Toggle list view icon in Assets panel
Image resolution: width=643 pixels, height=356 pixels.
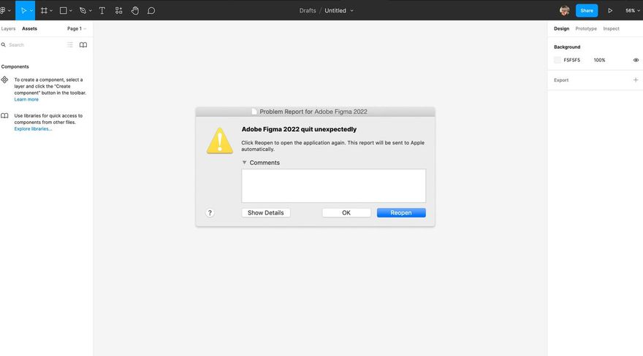[70, 44]
